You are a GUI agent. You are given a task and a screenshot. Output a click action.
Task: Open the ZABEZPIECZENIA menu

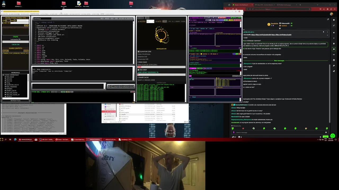(x=34, y=14)
